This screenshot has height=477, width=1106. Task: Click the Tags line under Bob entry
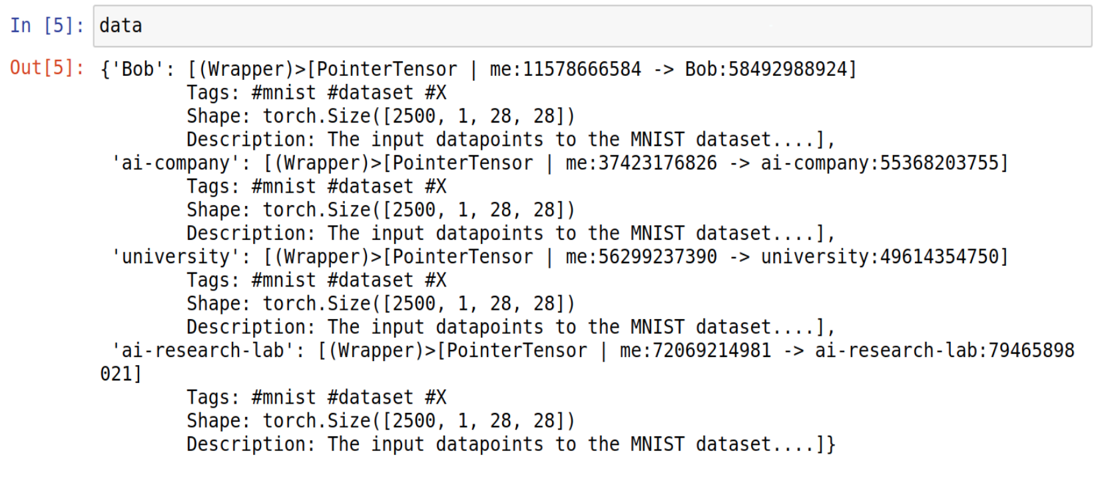pyautogui.click(x=316, y=93)
